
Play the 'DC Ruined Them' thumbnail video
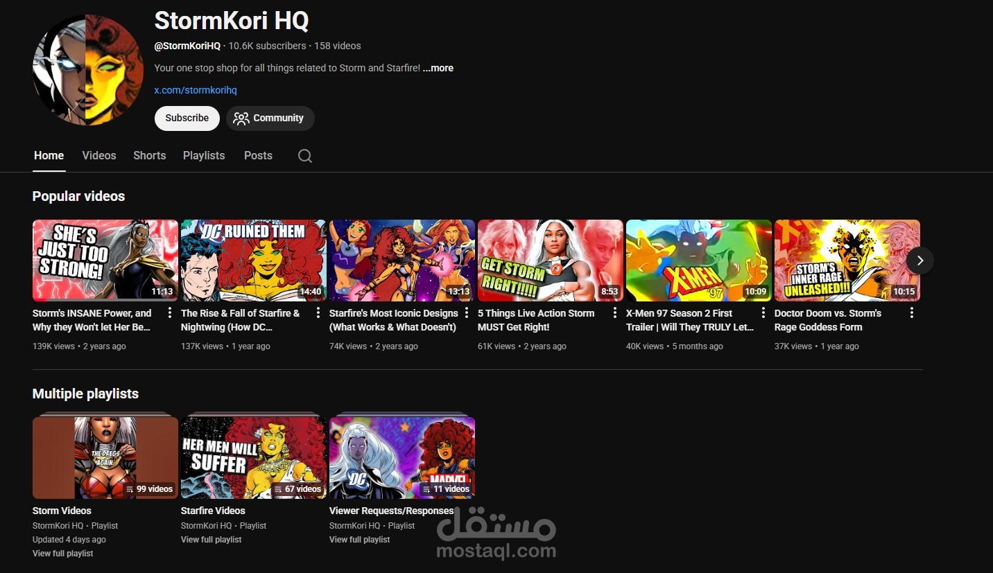(x=254, y=261)
